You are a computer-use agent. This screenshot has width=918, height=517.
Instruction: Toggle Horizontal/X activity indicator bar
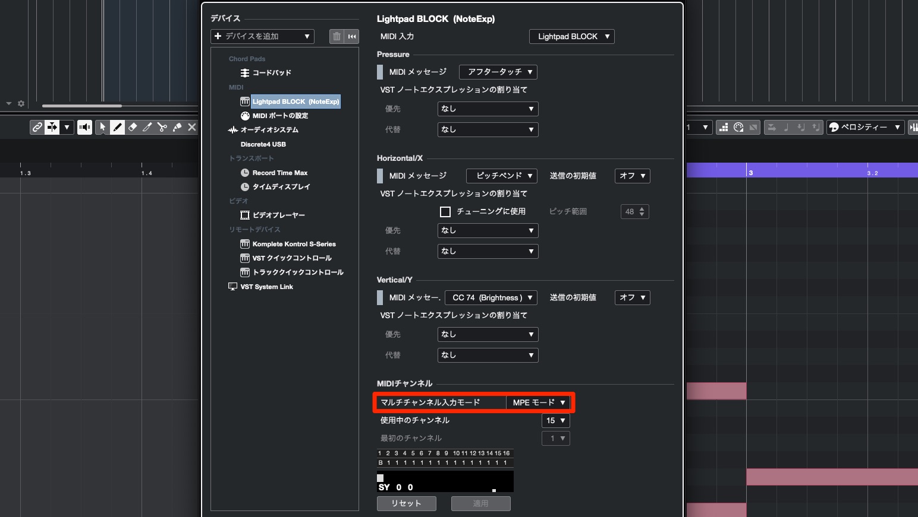[380, 176]
